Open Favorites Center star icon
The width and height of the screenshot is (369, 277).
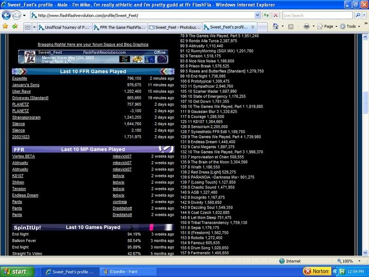tap(5, 27)
